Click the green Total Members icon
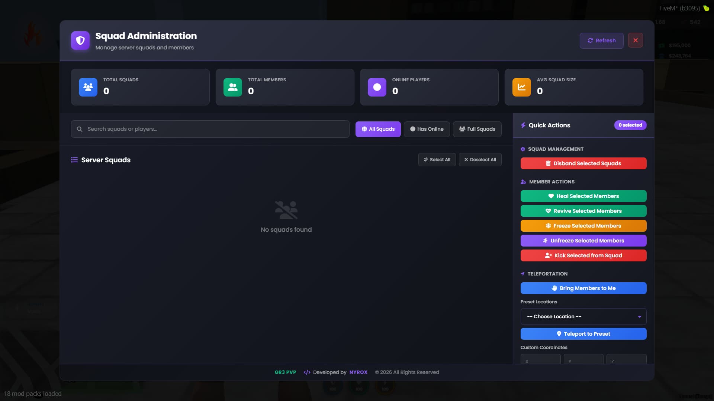Viewport: 714px width, 401px height. pos(233,87)
